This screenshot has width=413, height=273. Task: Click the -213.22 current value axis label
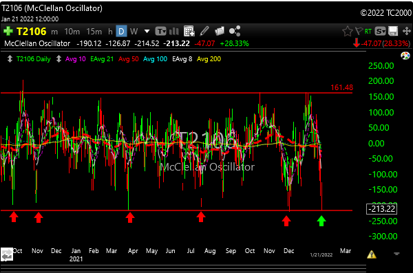tap(381, 209)
